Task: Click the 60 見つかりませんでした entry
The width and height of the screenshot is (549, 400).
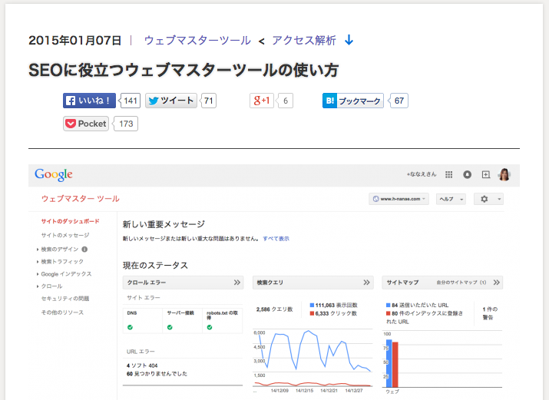Action: (x=157, y=374)
